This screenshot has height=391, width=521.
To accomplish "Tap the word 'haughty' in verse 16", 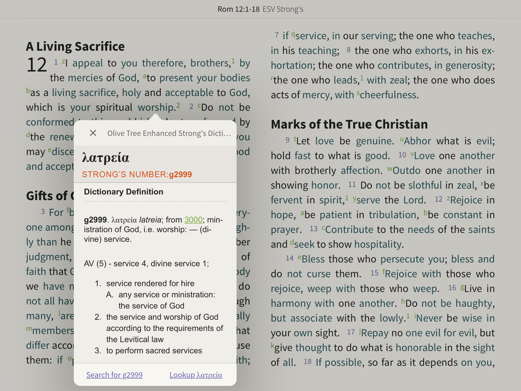I will [x=474, y=303].
